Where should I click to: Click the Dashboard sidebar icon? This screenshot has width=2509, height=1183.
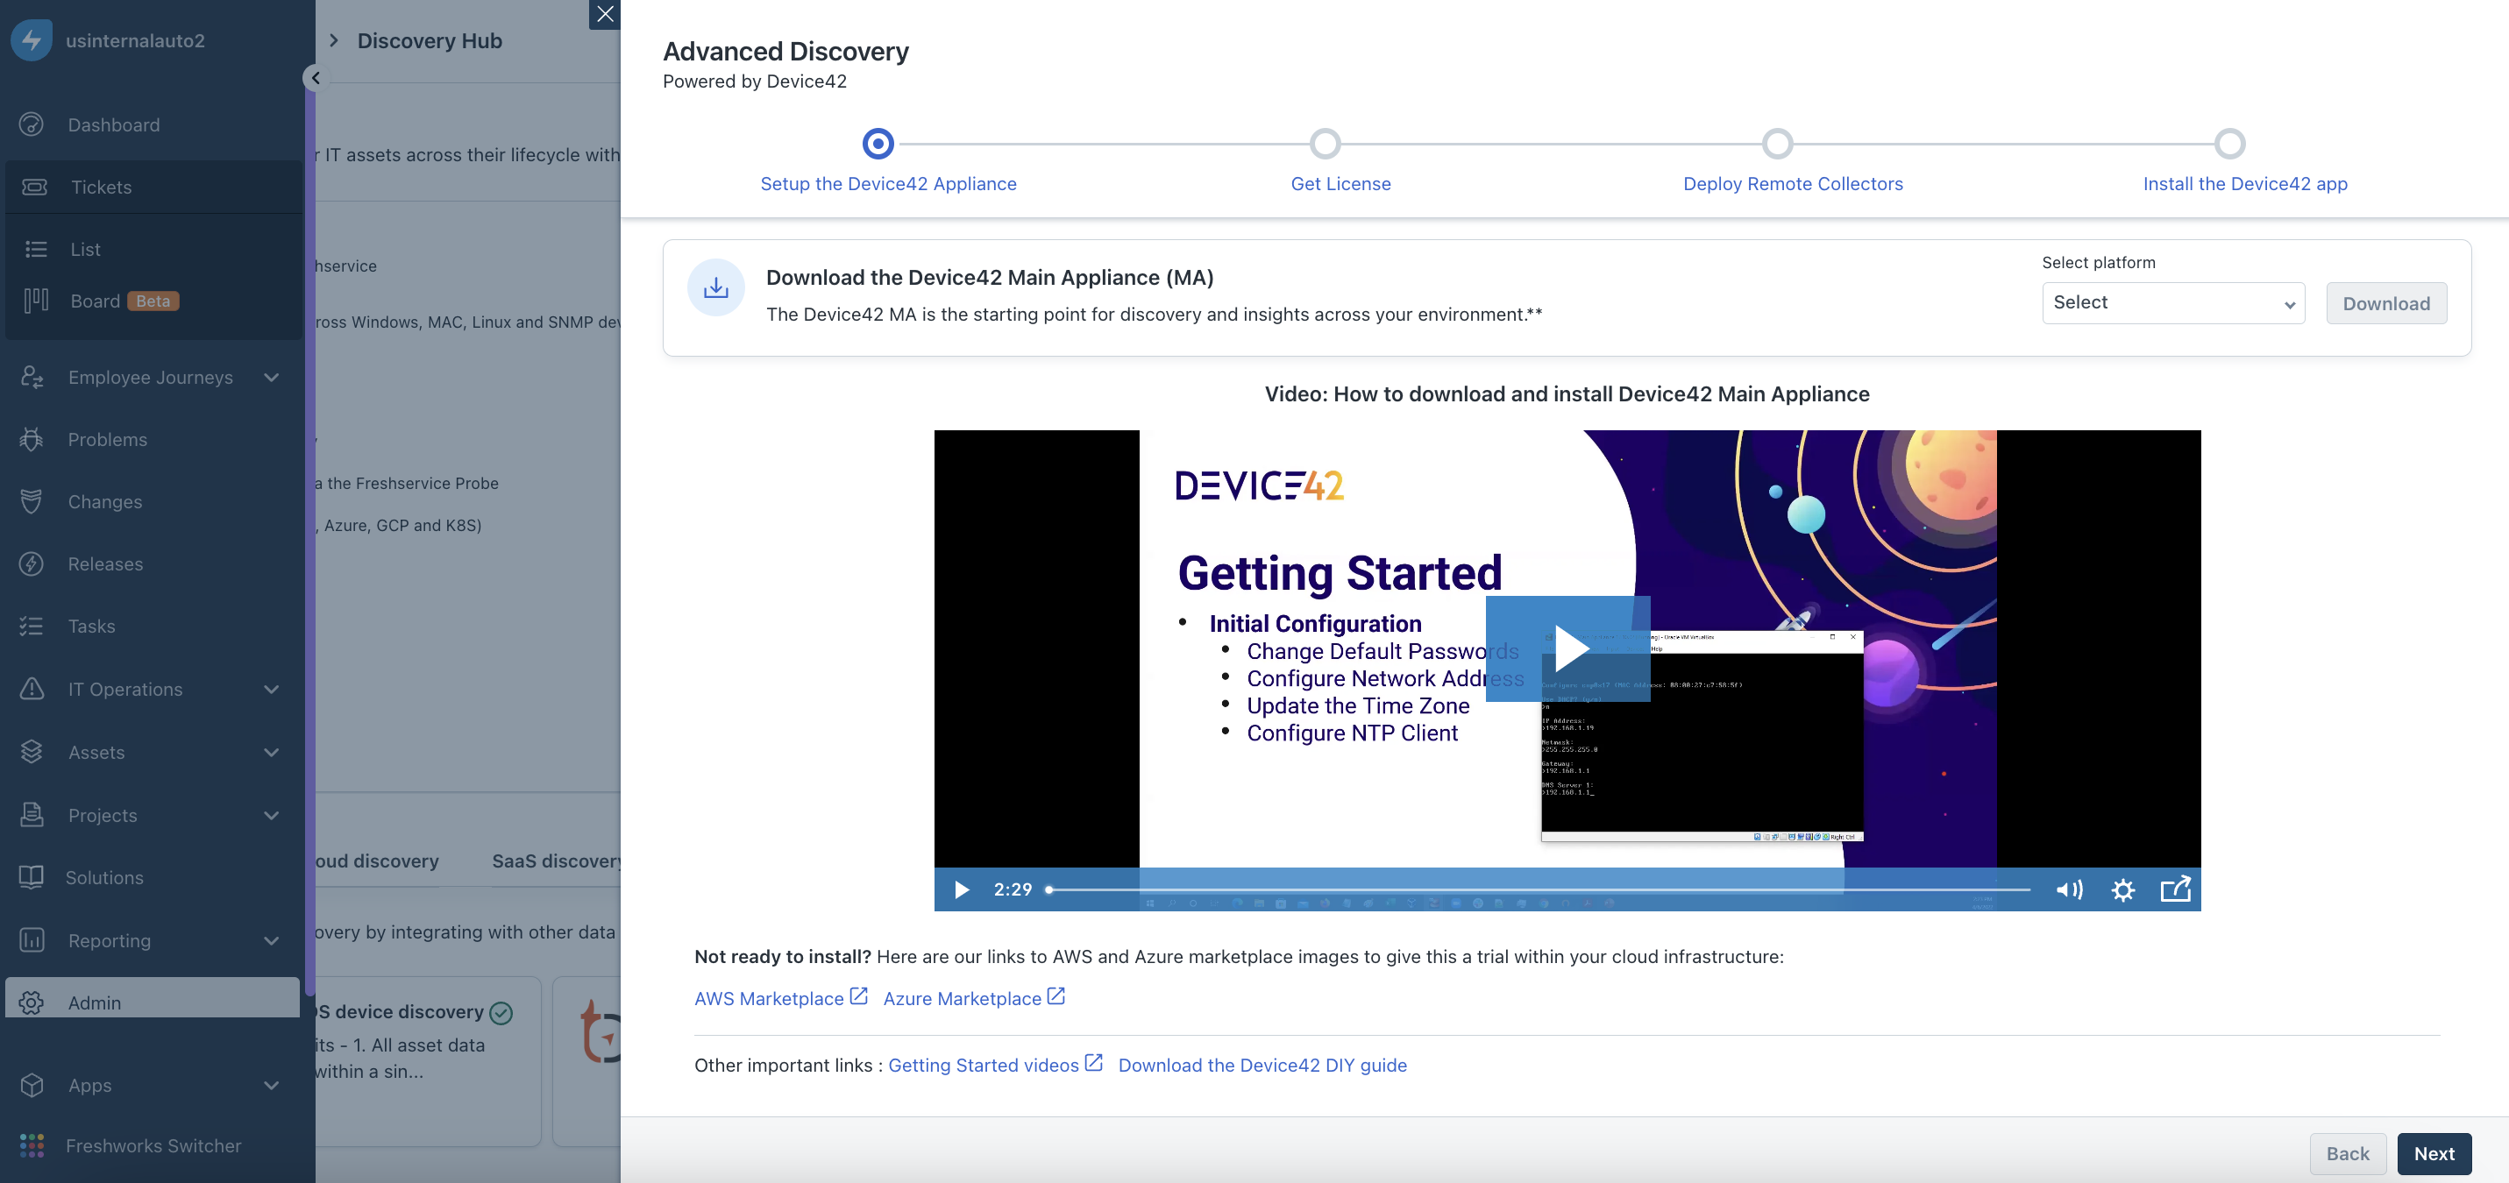pos(32,124)
